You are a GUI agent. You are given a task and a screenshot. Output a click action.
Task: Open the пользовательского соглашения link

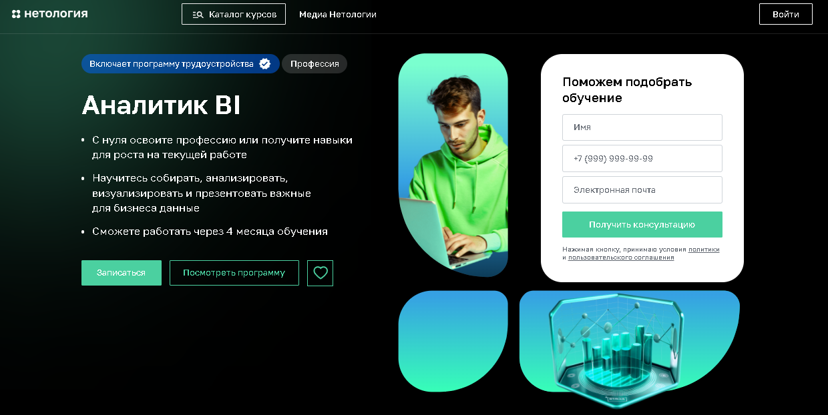coord(621,258)
